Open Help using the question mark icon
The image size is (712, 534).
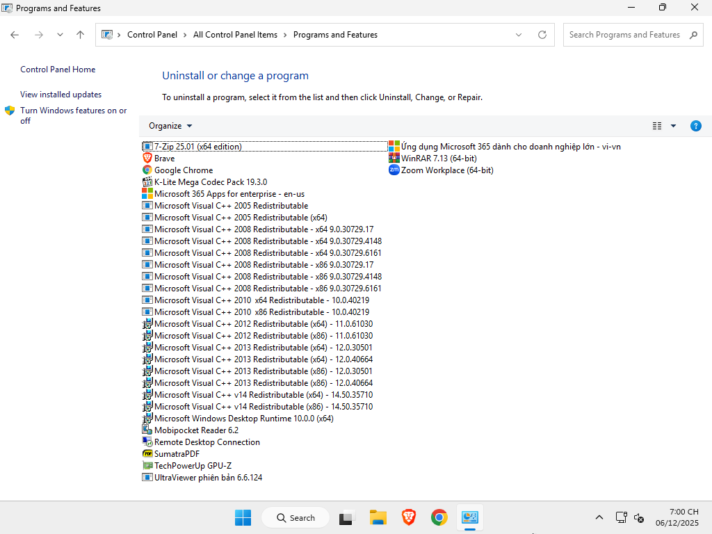coord(696,126)
